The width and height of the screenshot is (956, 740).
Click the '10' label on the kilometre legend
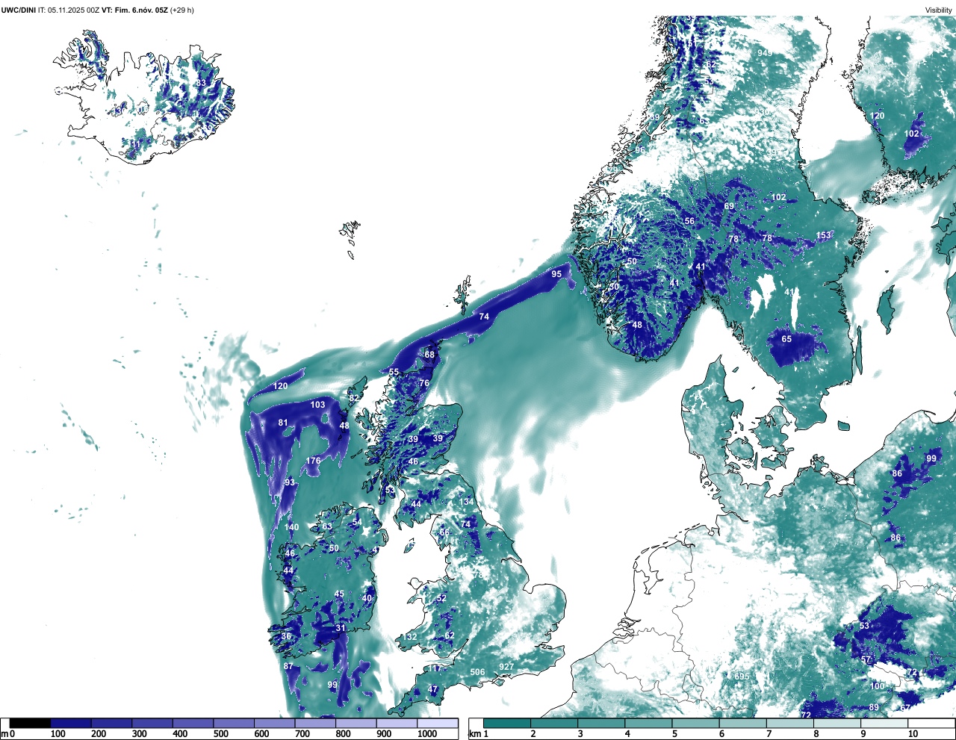click(x=913, y=734)
